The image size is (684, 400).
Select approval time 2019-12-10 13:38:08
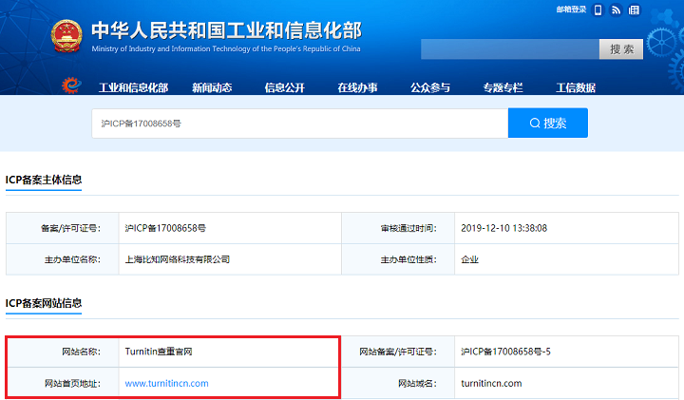click(x=503, y=228)
